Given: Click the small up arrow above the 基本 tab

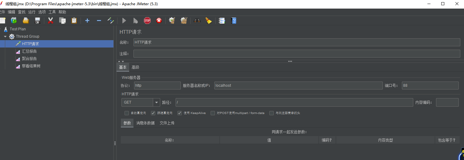Looking at the screenshot, I should tap(119, 61).
